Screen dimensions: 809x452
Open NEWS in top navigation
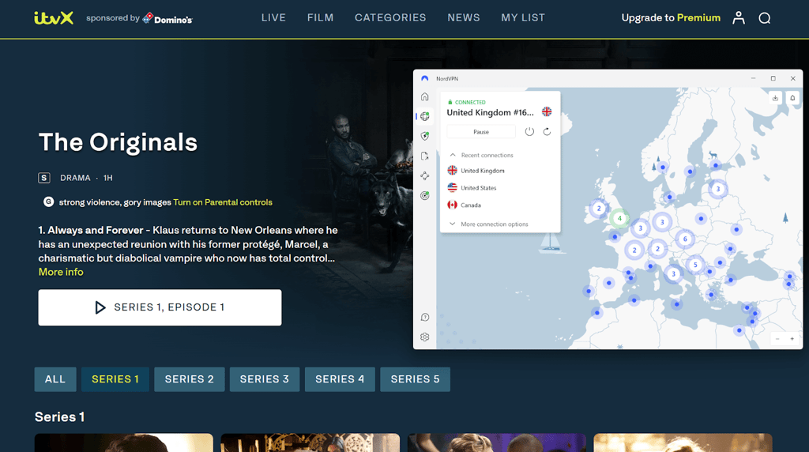(x=464, y=18)
